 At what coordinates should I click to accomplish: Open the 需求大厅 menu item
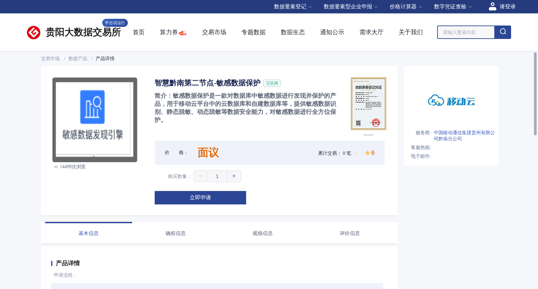(x=372, y=32)
